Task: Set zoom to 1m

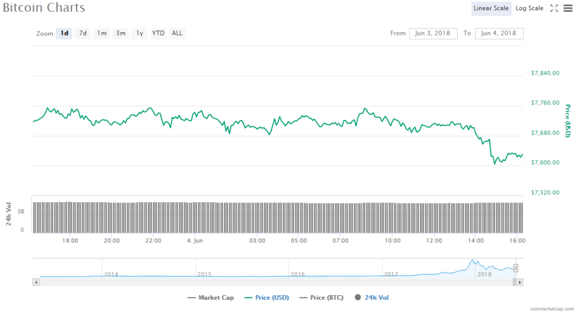Action: (x=102, y=33)
